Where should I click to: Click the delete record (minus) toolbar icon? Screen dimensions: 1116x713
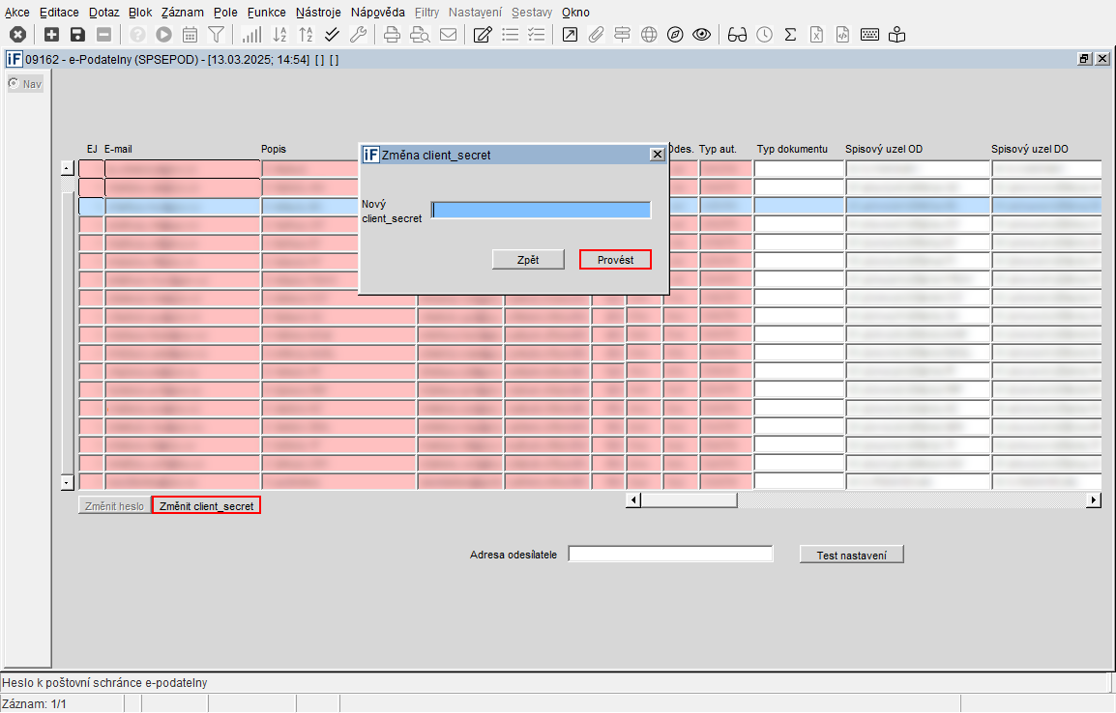pyautogui.click(x=103, y=34)
